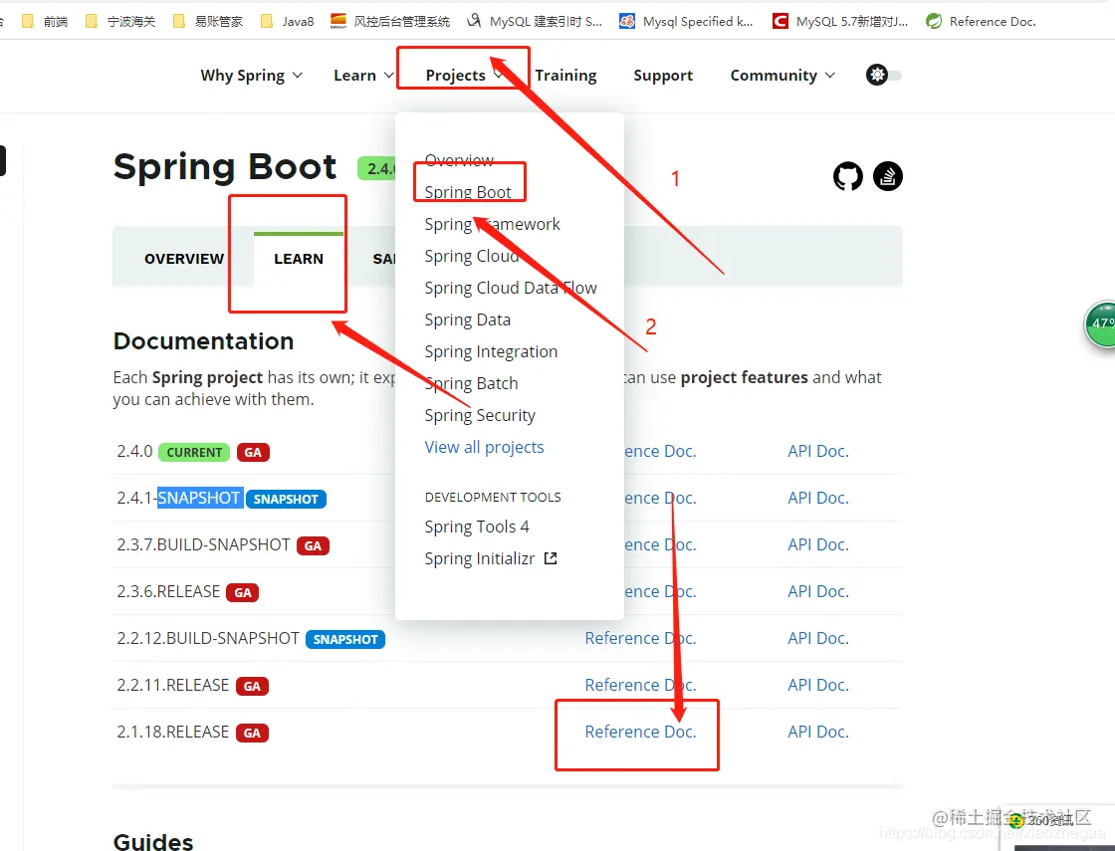Open the Reference Doc. bookmark
The width and height of the screenshot is (1115, 851).
[981, 21]
